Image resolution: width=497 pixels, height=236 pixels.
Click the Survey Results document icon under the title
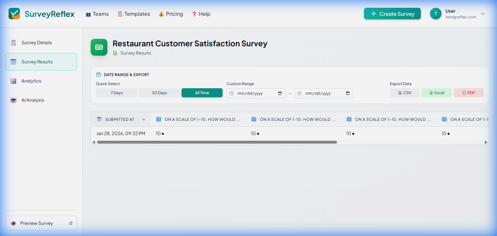pyautogui.click(x=115, y=53)
